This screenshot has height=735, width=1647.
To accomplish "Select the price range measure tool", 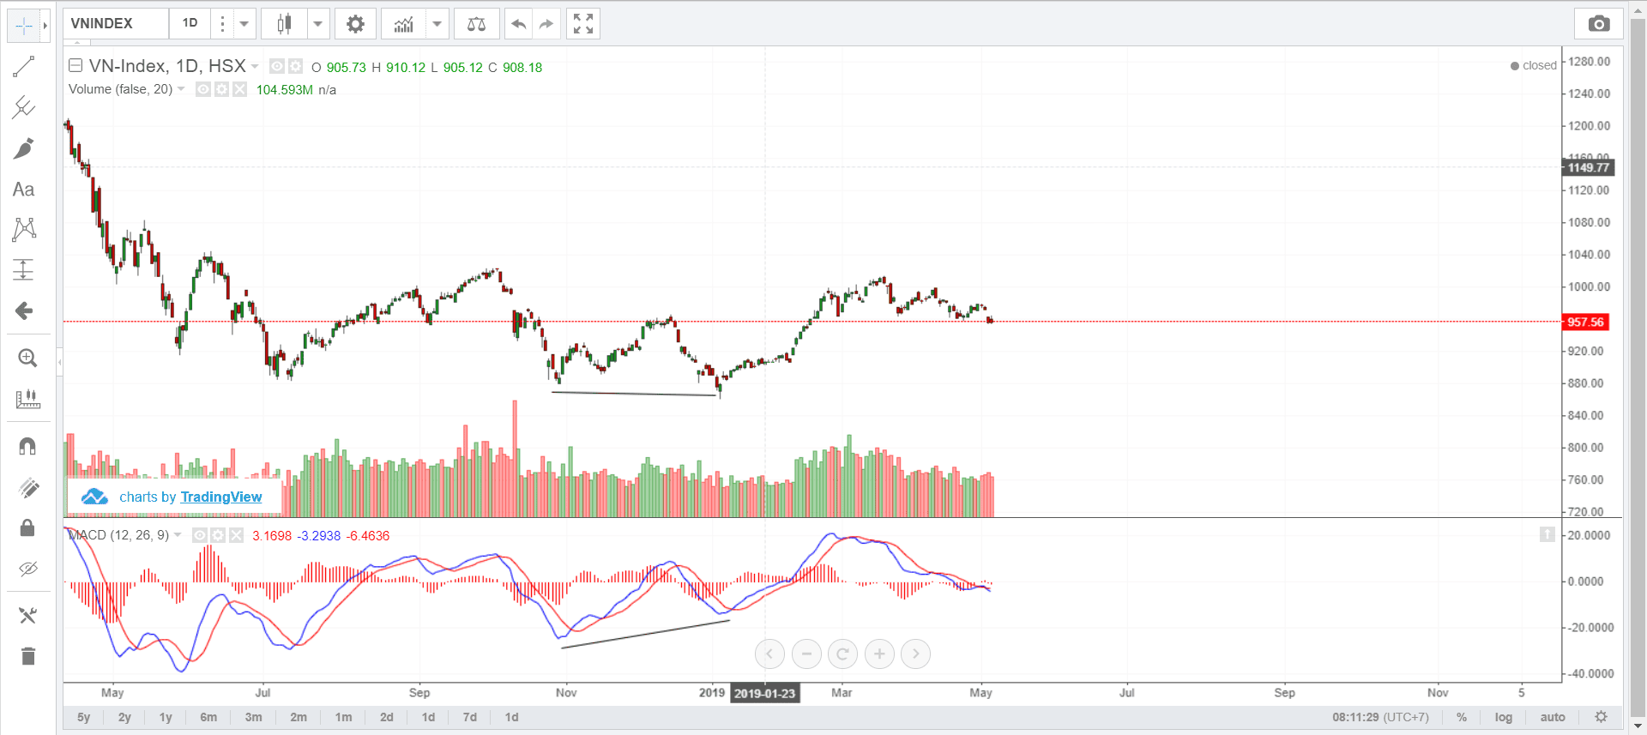I will pos(24,270).
